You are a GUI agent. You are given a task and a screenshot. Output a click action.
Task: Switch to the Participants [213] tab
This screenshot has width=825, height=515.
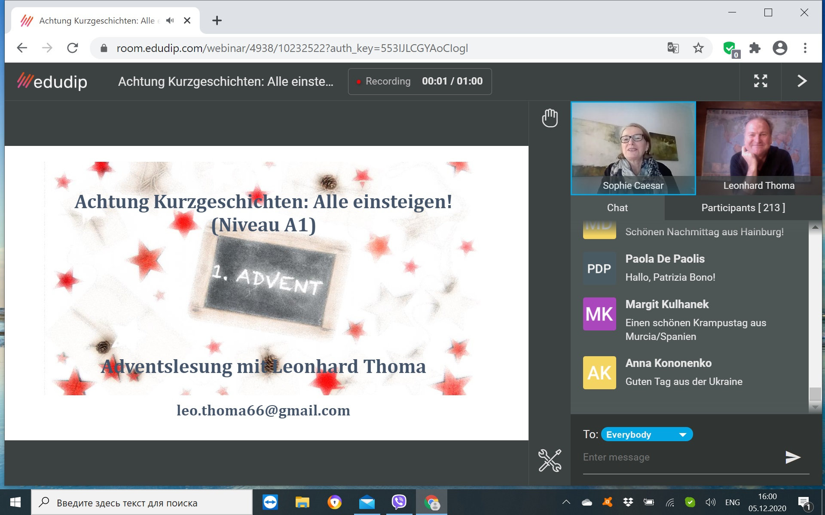743,208
